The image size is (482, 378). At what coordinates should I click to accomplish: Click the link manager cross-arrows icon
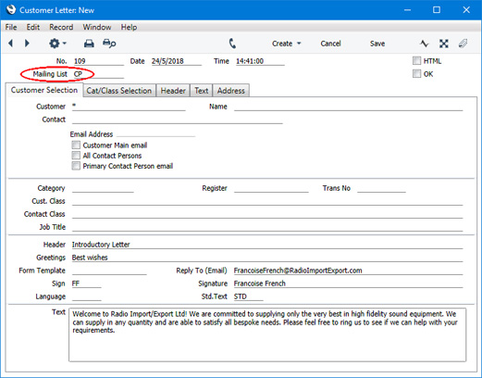point(444,44)
